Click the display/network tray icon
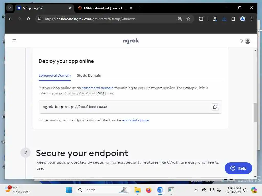Image resolution: width=262 pixels, height=196 pixels. pos(212,190)
